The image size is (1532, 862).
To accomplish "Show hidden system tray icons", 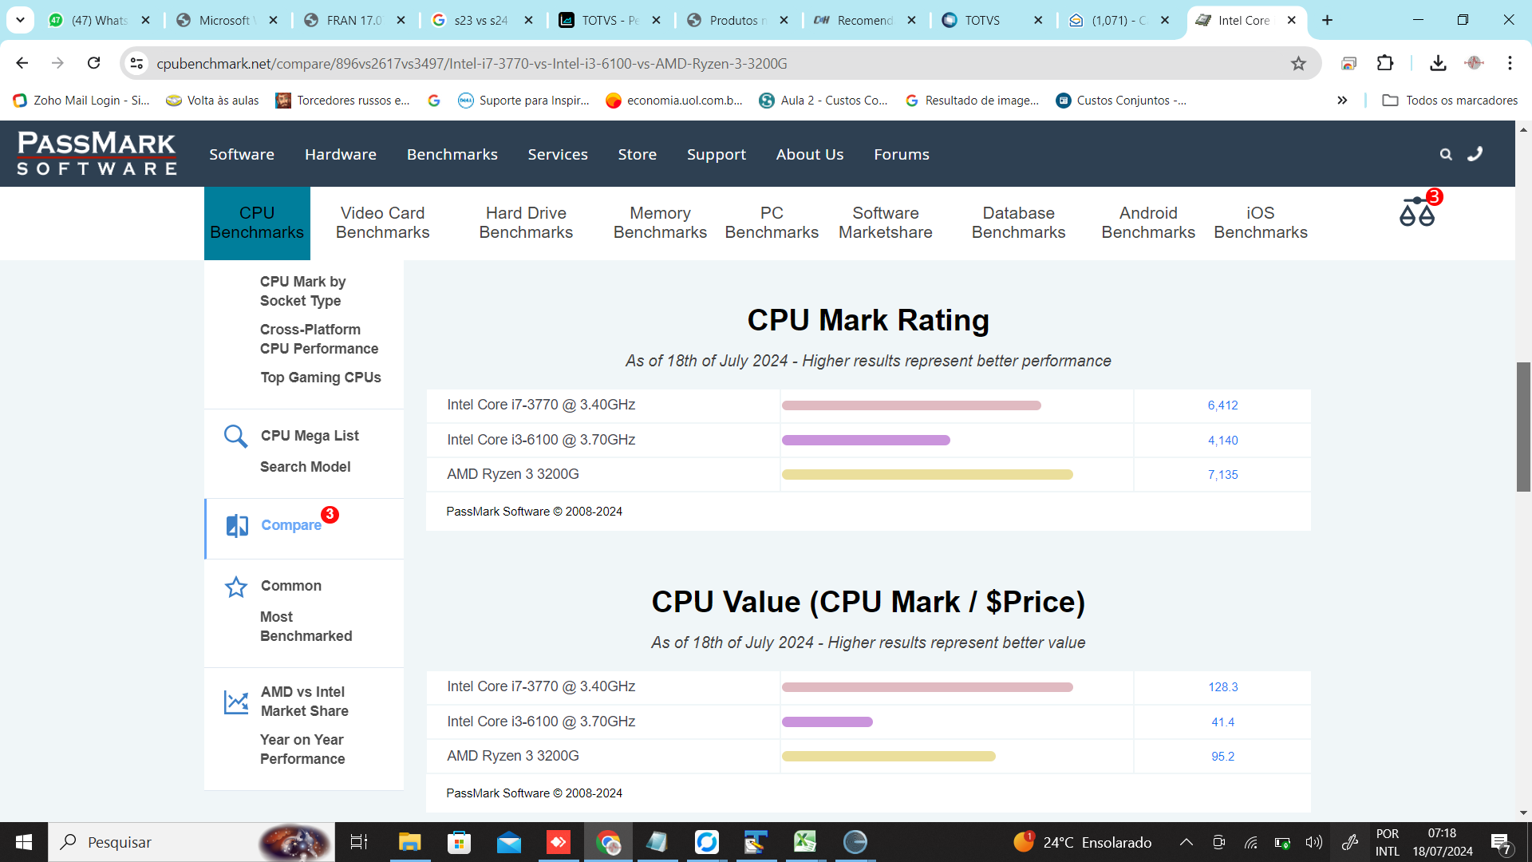I will coord(1187,842).
